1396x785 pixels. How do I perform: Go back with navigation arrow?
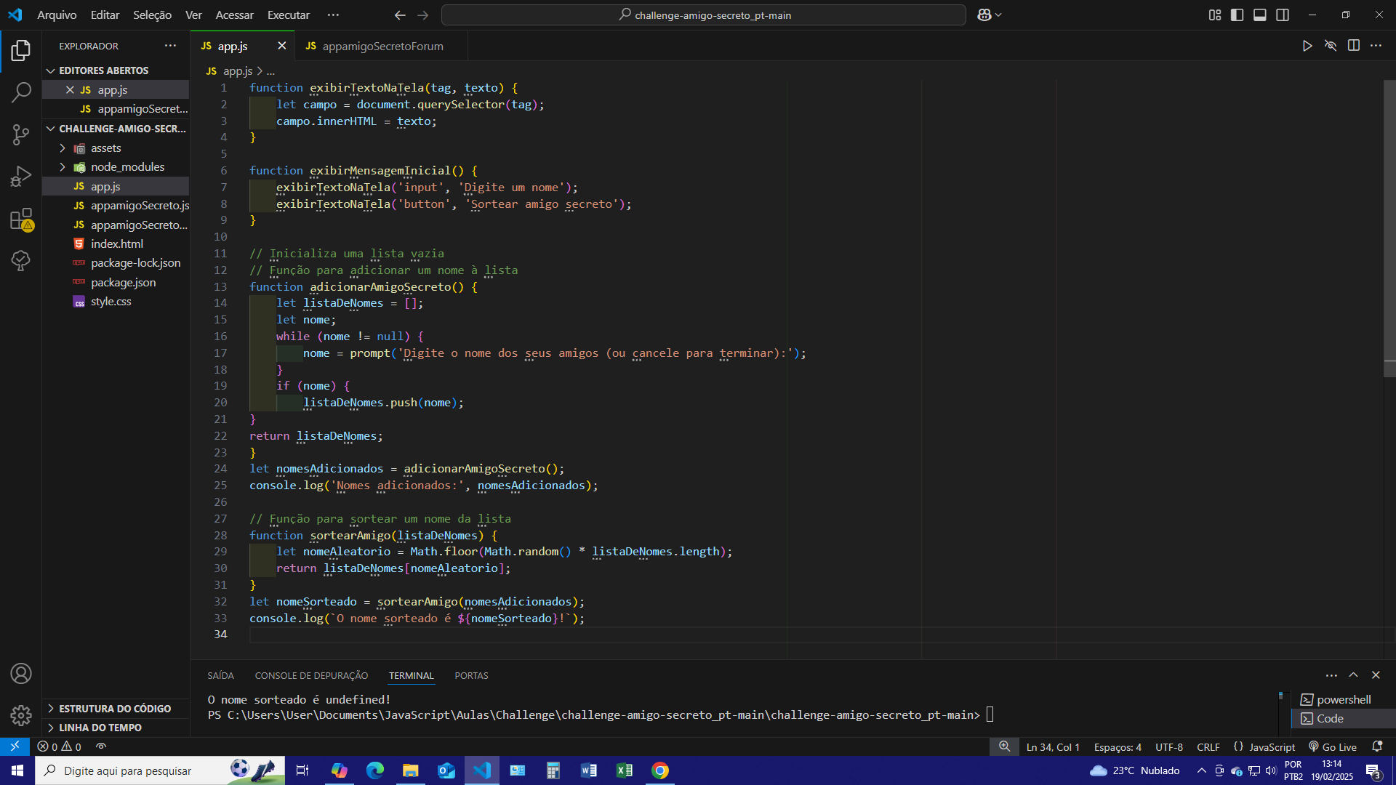click(x=400, y=15)
